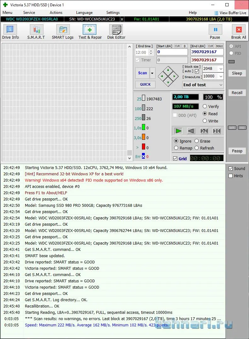Click the View Buffer Live icon
The image size is (249, 339).
(216, 13)
